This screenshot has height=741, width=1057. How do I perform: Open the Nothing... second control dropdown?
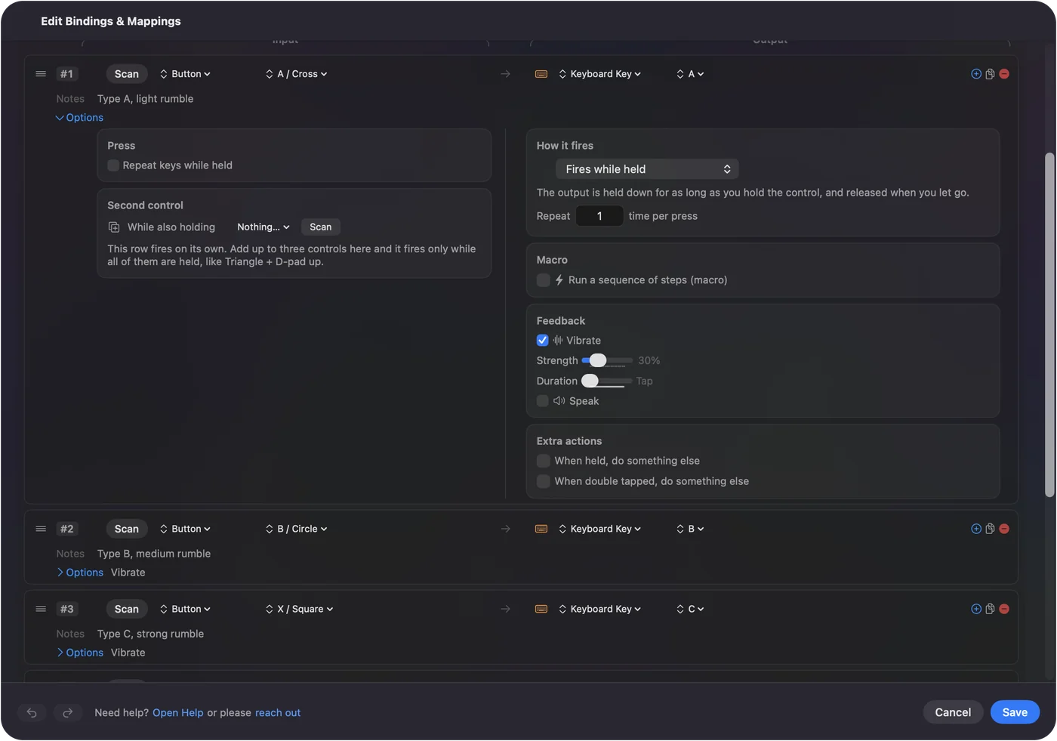[263, 227]
